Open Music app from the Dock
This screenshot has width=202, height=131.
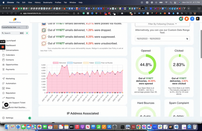point(77,127)
